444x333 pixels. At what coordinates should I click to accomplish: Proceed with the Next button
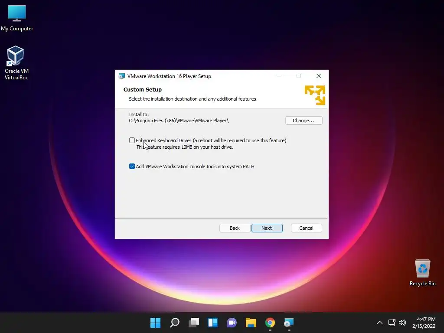click(267, 228)
